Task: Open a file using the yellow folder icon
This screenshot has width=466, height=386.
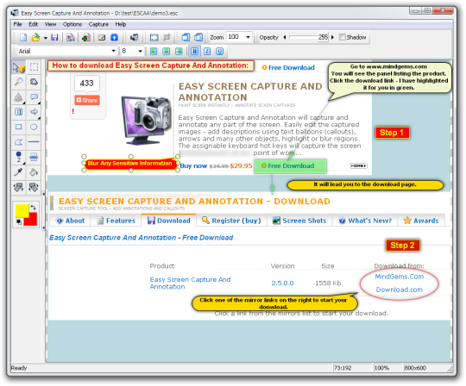Action: click(35, 37)
